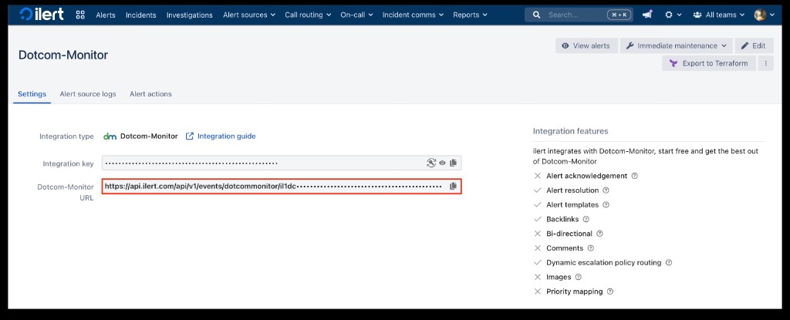790x320 pixels.
Task: Open the settings gear dropdown
Action: [x=673, y=15]
